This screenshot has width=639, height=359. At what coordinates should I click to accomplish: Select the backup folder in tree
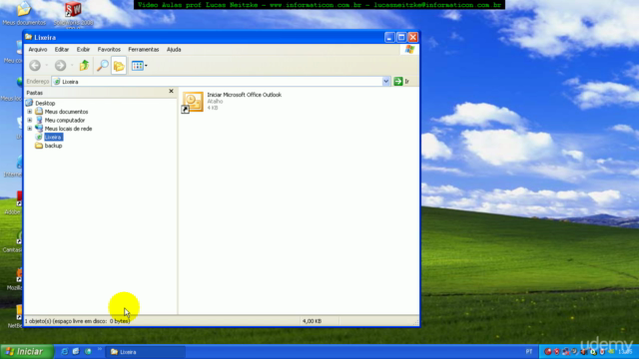pos(53,146)
